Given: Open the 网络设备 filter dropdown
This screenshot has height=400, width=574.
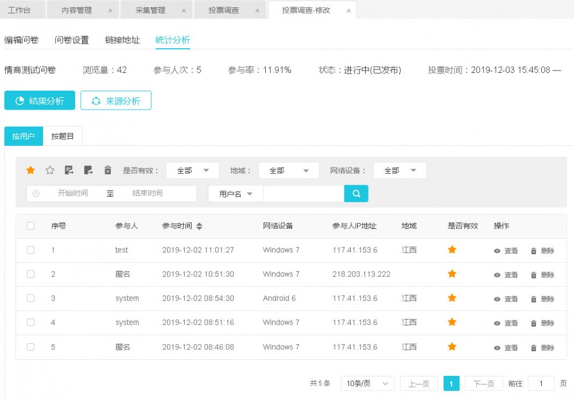Looking at the screenshot, I should pos(400,170).
